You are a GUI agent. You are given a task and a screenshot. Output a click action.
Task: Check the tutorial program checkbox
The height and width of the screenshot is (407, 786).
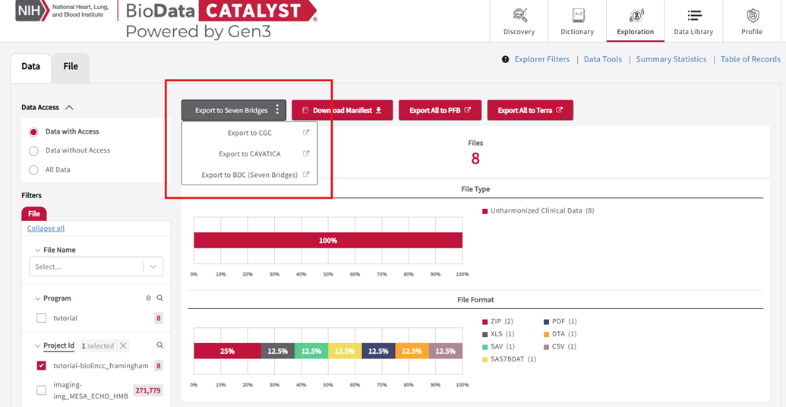coord(42,318)
